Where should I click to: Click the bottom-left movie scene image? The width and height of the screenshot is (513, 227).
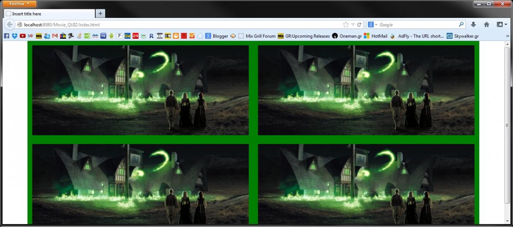141,184
